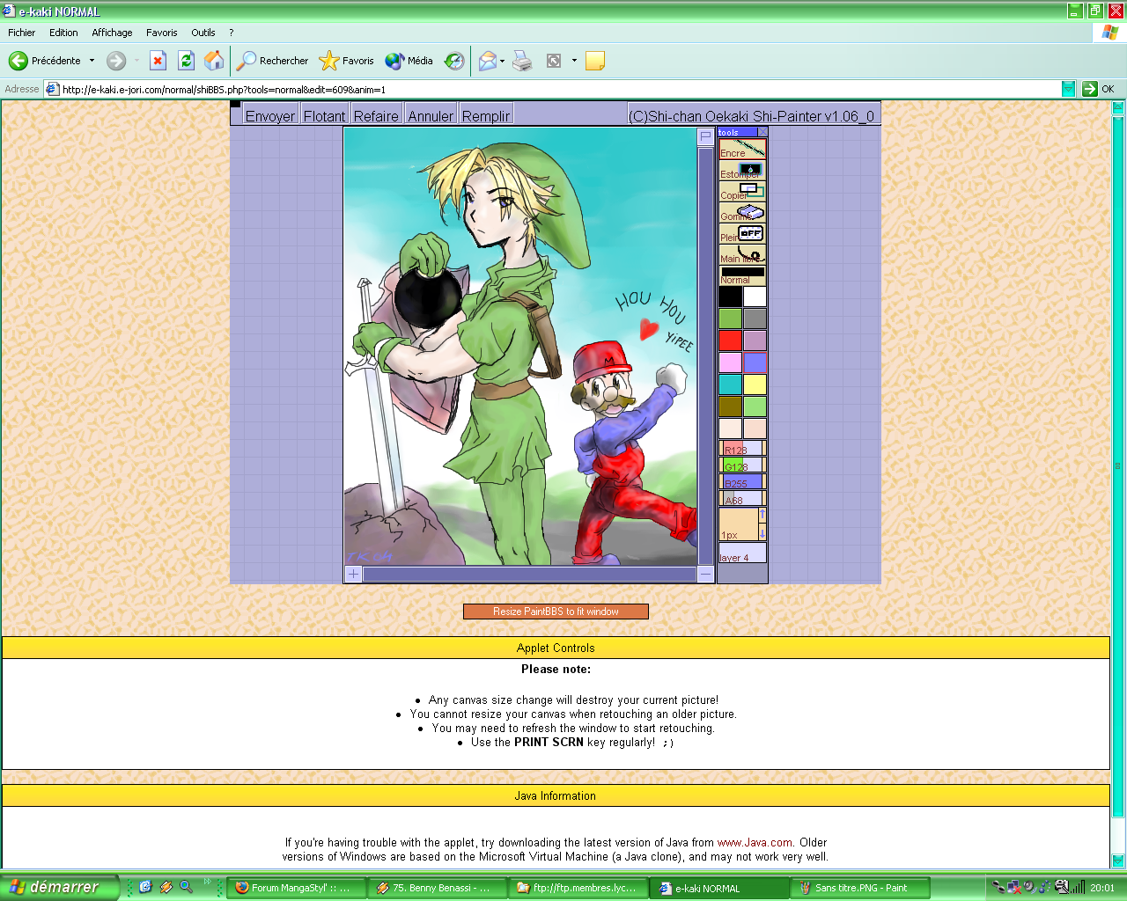Adjust the A68 alpha slider
Image resolution: width=1127 pixels, height=901 pixels.
[x=742, y=499]
